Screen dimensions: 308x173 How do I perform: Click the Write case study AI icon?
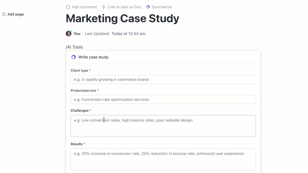73,57
